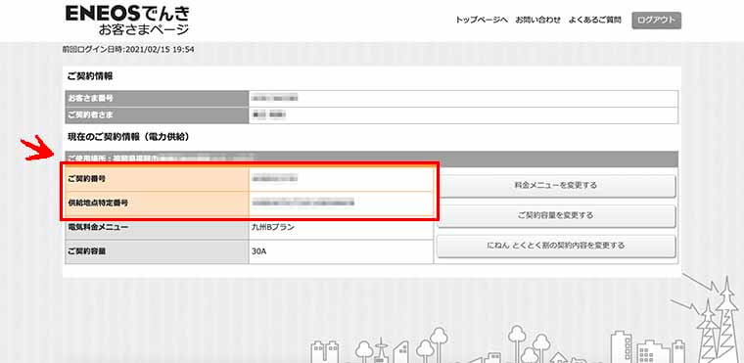Click にねん とくとく割の契約内容を変更する button

(x=556, y=246)
